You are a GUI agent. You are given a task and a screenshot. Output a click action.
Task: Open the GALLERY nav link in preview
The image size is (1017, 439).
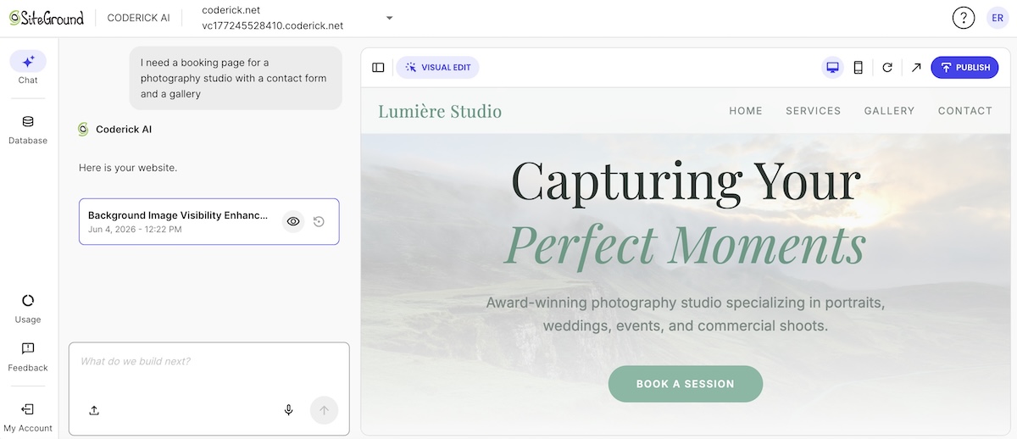coord(889,110)
